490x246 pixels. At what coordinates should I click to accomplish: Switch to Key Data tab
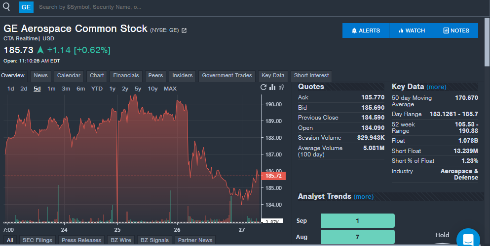point(273,76)
